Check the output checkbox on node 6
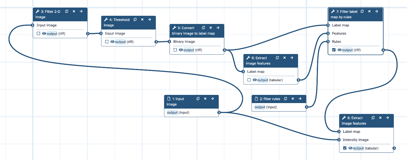The height and width of the screenshot is (160, 407). (249, 80)
